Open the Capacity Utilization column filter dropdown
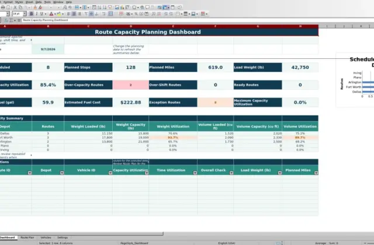 [x=147, y=173]
